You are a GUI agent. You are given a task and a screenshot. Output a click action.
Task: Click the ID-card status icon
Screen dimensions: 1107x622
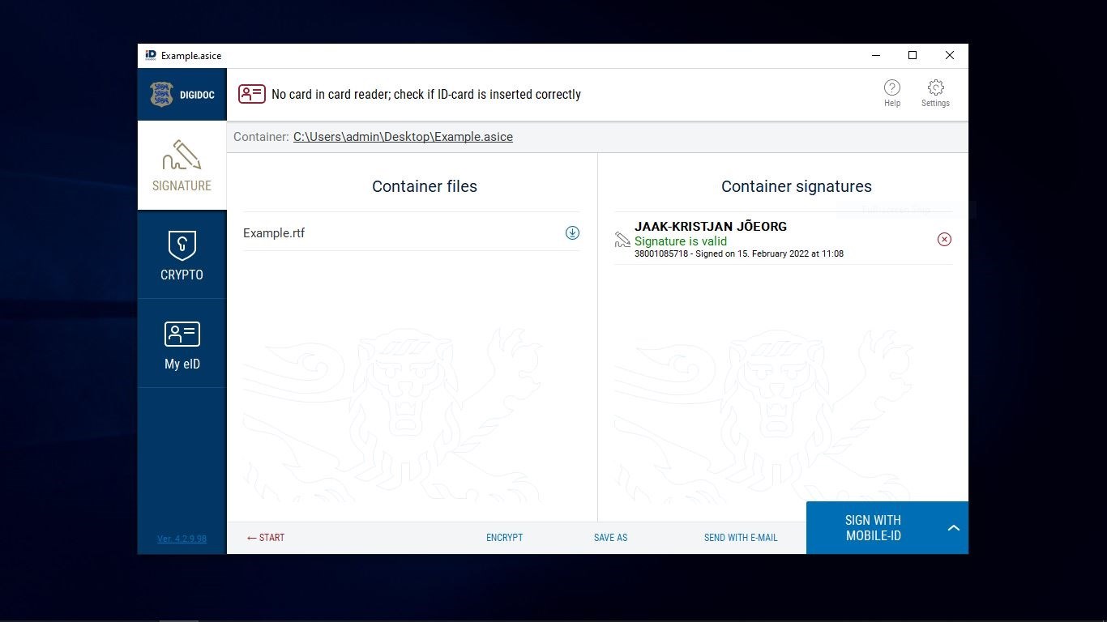click(251, 94)
